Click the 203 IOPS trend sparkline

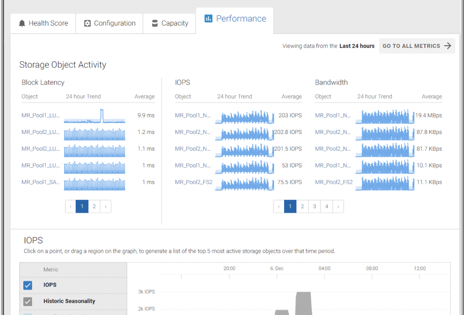click(x=245, y=117)
